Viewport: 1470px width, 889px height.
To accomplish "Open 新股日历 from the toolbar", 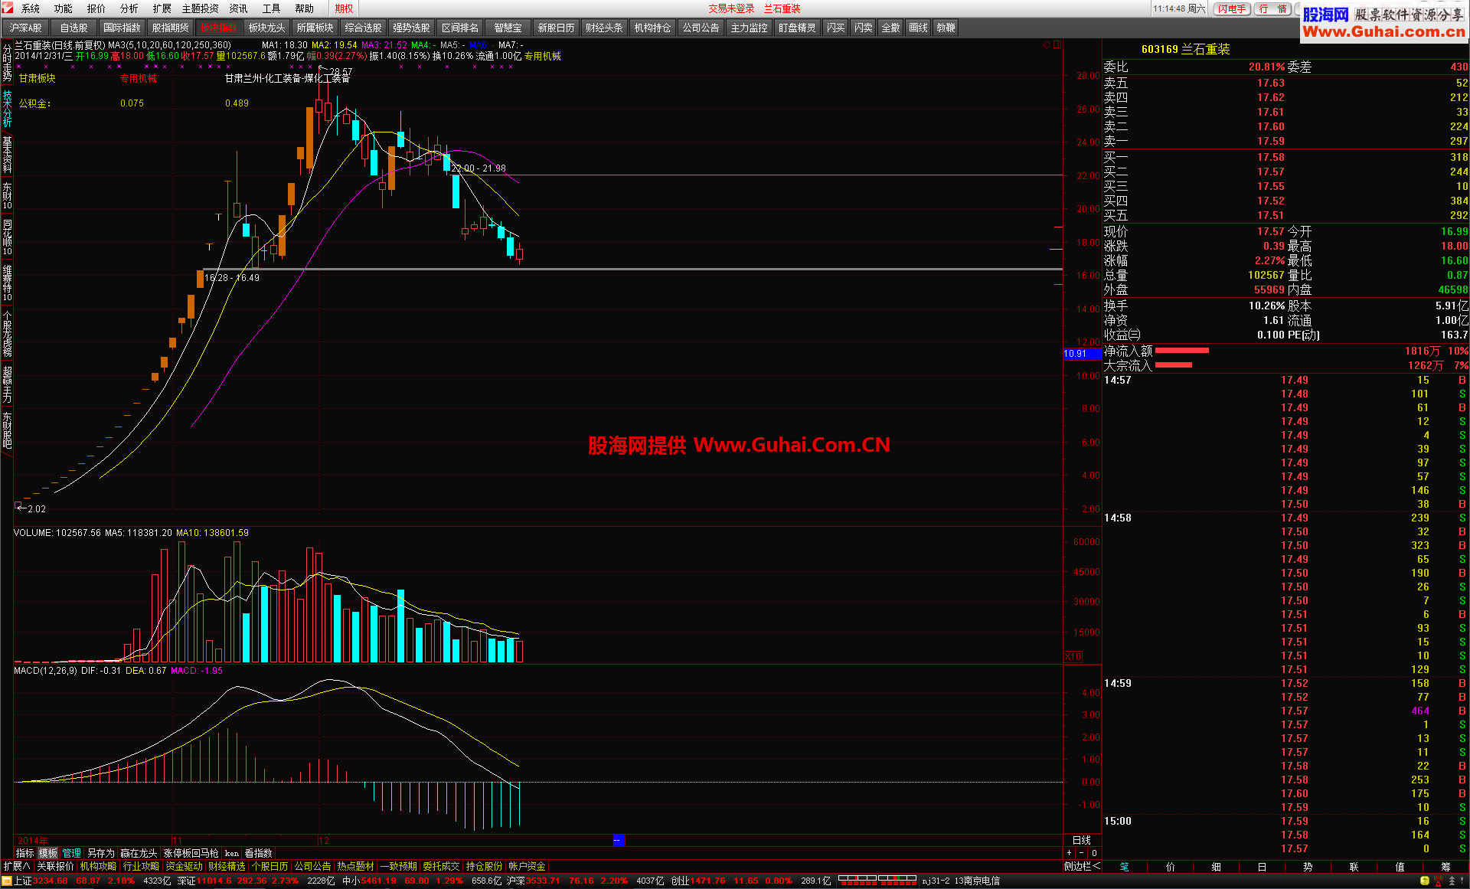I will (557, 28).
